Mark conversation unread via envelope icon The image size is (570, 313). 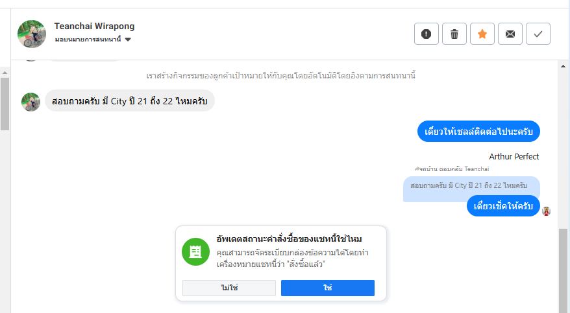[x=510, y=34]
